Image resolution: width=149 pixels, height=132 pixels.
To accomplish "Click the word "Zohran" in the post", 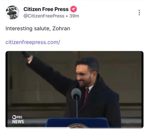I will [61, 29].
